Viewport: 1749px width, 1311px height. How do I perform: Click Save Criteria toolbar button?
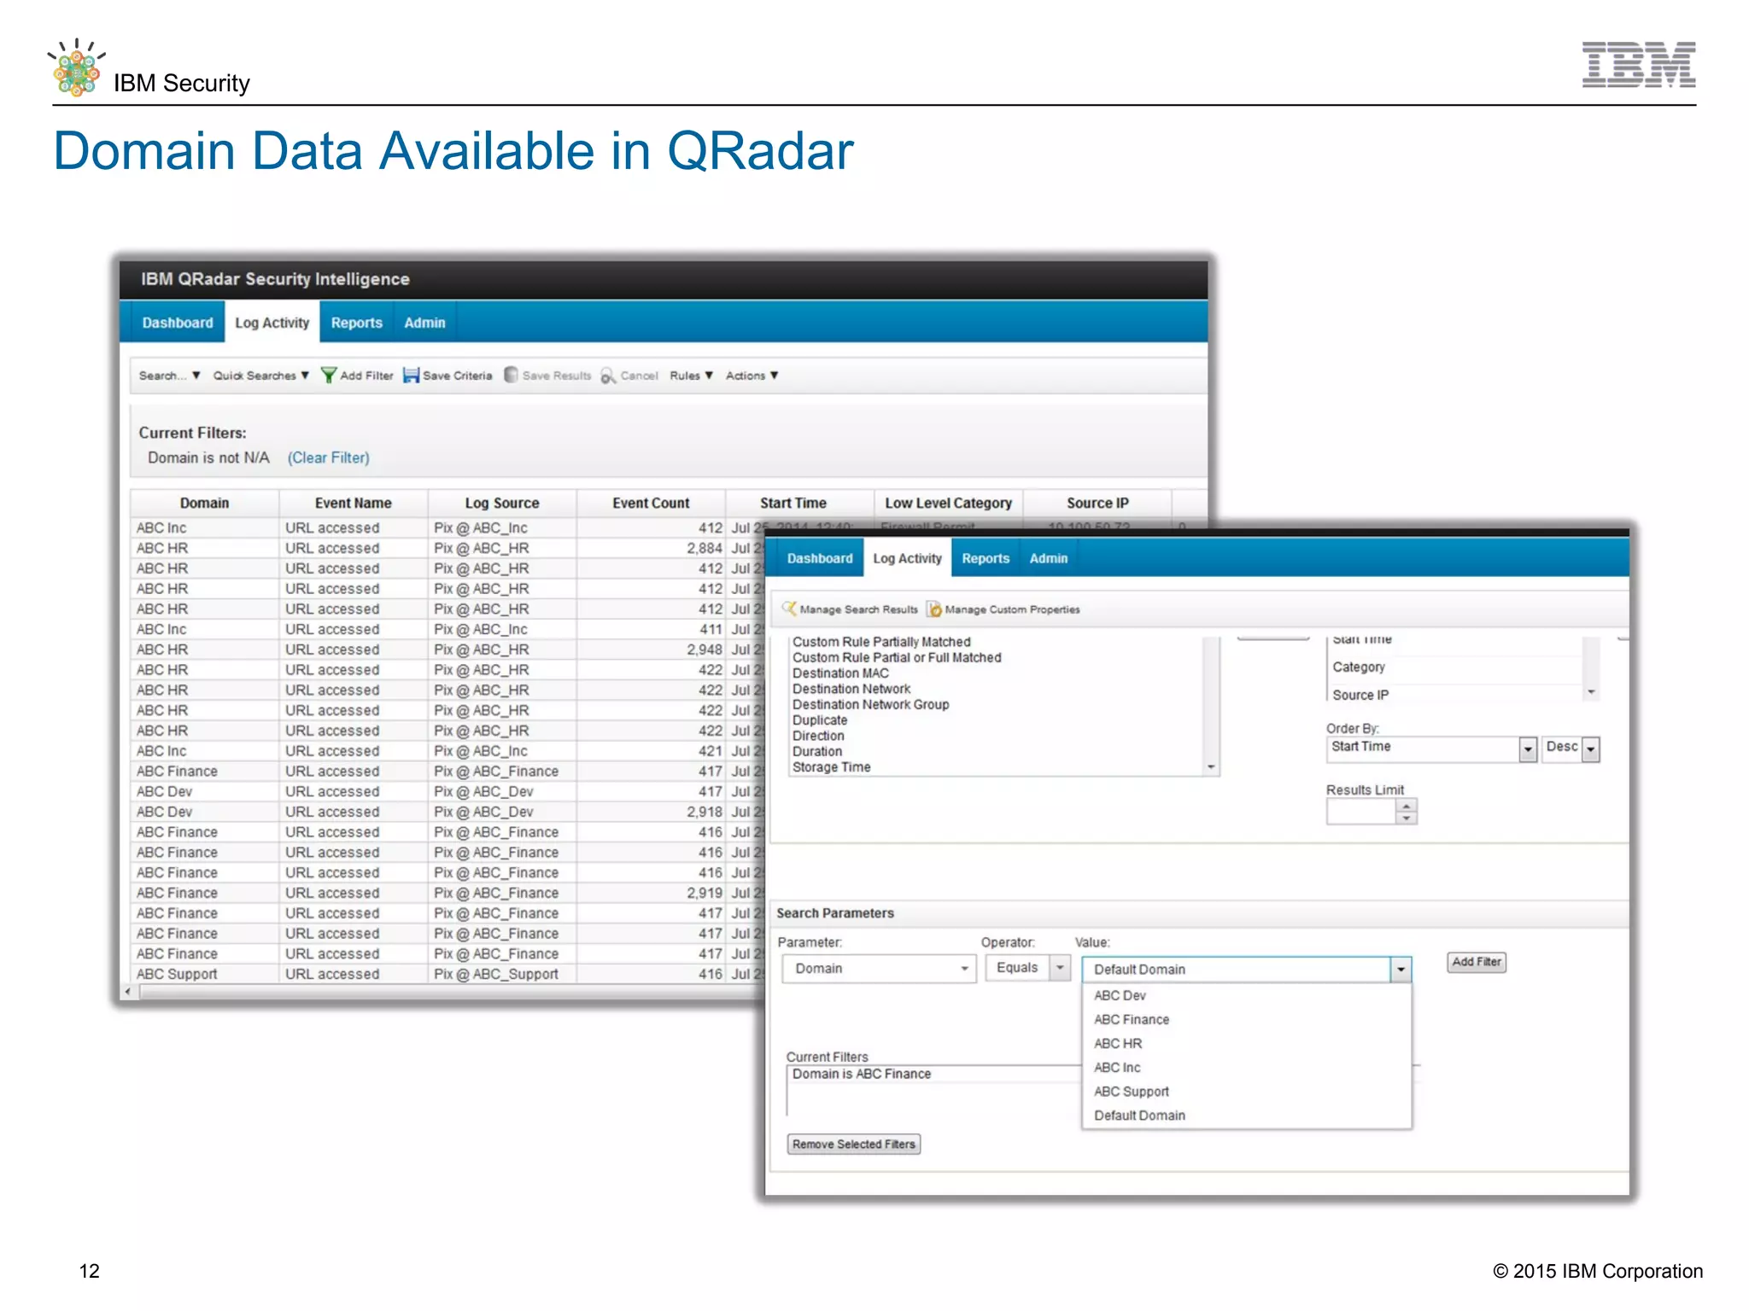point(448,376)
